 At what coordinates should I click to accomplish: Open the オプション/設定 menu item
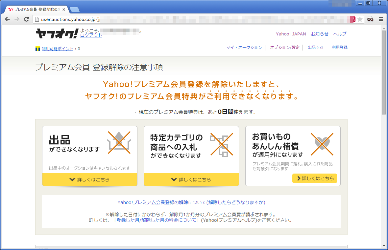click(285, 48)
